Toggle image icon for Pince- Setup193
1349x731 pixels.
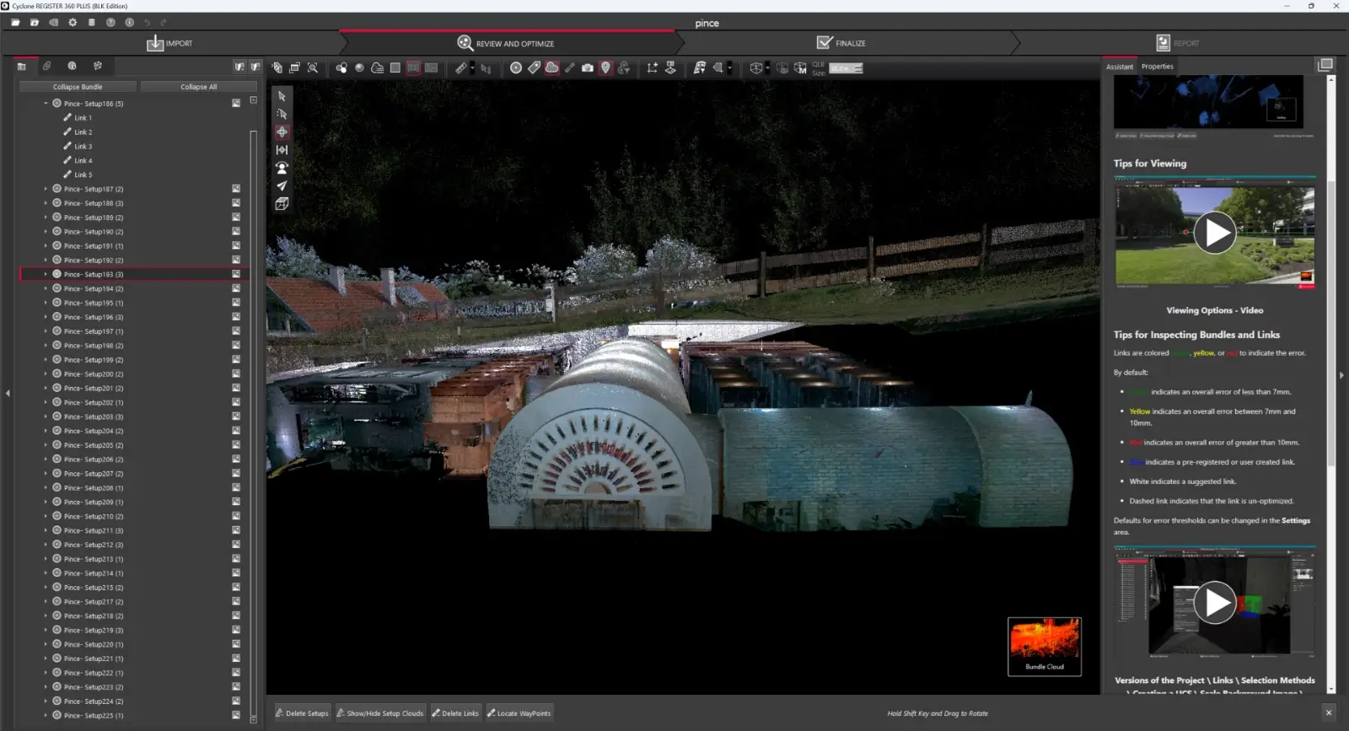tap(236, 274)
